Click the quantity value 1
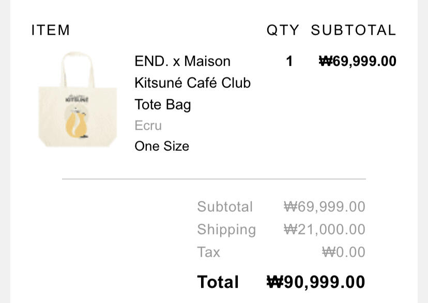The image size is (428, 303). 289,61
